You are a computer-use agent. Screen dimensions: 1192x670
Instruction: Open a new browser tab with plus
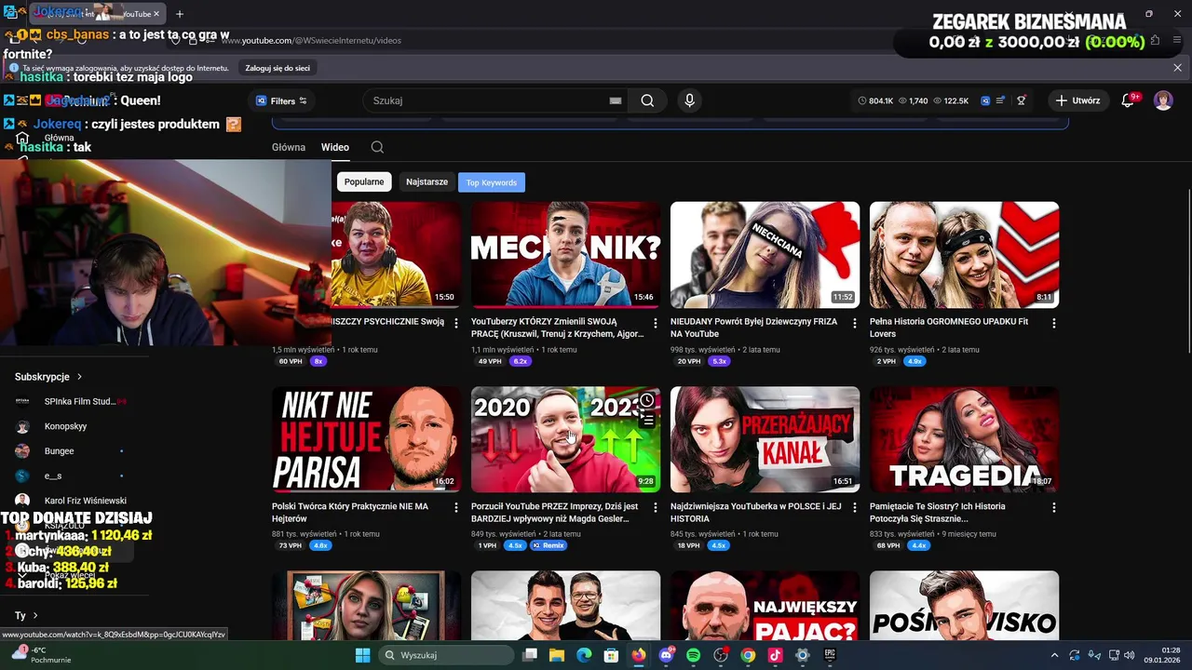point(180,14)
